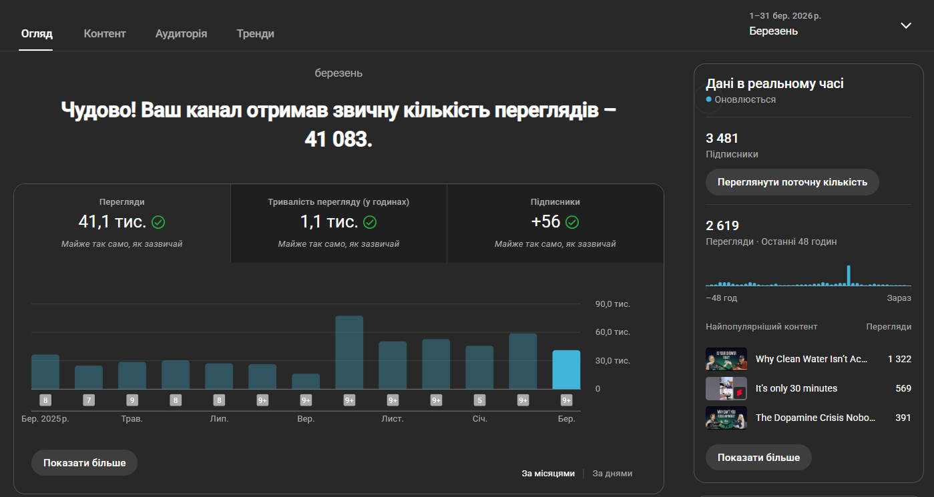
Task: Select the Перегляди metric card
Action: tap(122, 223)
